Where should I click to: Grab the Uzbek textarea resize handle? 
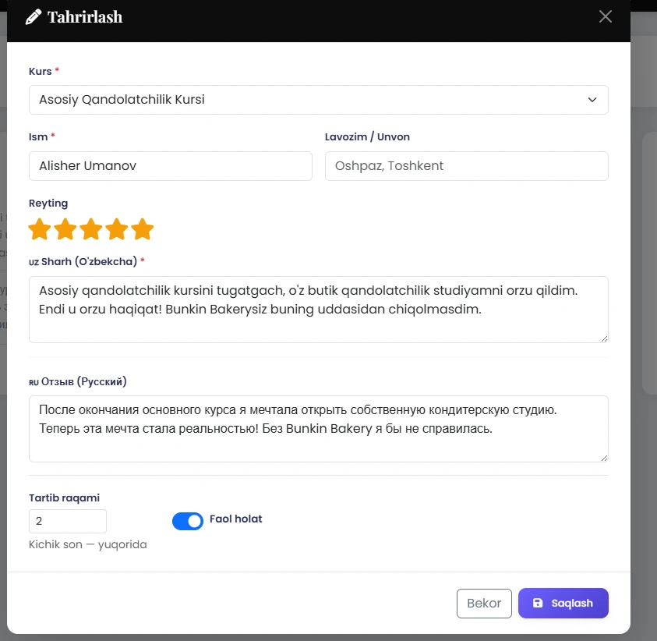click(604, 338)
